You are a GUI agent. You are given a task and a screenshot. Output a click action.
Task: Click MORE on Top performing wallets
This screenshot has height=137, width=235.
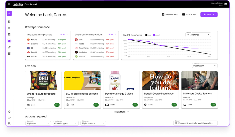[x=64, y=34]
